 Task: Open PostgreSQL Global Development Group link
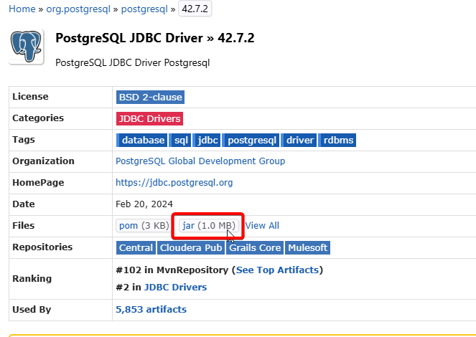point(200,161)
